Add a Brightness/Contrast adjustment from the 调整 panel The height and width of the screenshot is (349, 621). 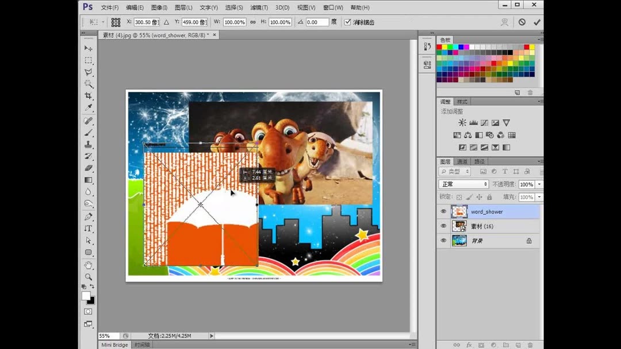(x=462, y=122)
